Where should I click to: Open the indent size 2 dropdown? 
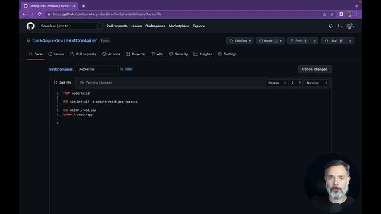(x=296, y=83)
